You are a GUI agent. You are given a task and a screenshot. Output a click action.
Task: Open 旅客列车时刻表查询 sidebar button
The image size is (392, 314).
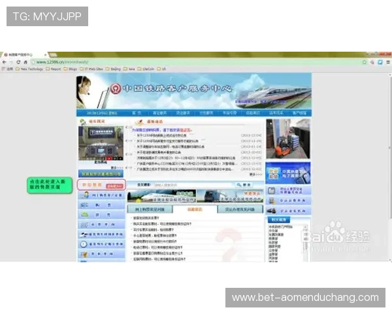pos(101,234)
